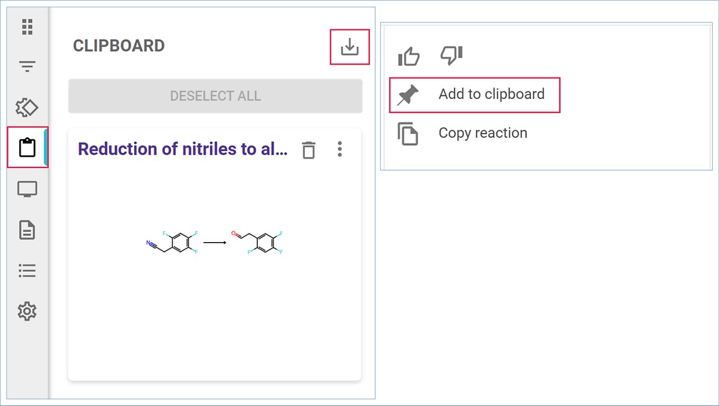Screen dimensions: 719x406
Task: Download clipboard contents via the export icon
Action: pyautogui.click(x=349, y=47)
